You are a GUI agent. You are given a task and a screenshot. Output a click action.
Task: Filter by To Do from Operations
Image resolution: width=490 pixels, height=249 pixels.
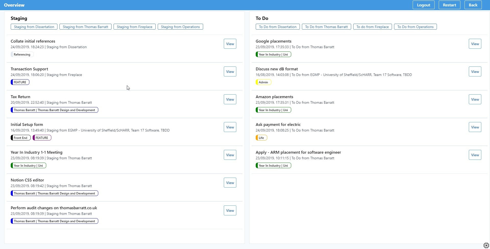[415, 27]
